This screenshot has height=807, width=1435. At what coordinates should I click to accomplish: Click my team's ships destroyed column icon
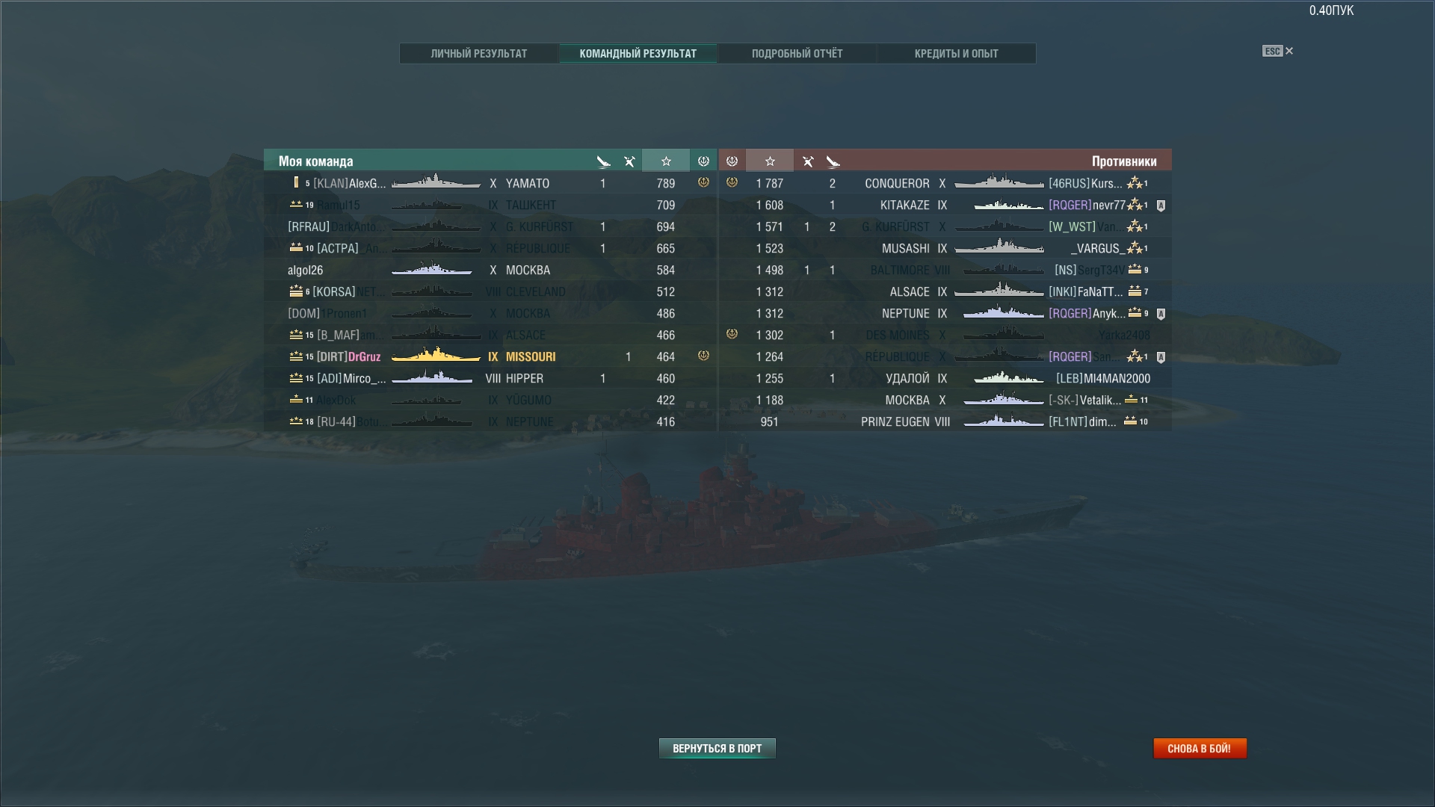click(603, 161)
